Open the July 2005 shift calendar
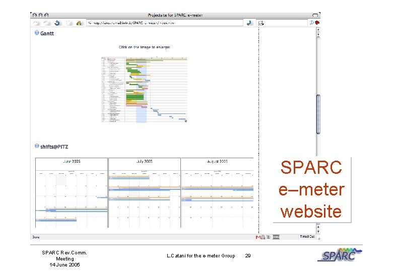393x272 pixels. [x=145, y=192]
